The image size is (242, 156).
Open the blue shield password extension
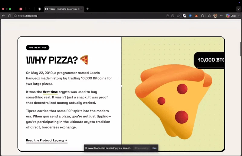190,16
